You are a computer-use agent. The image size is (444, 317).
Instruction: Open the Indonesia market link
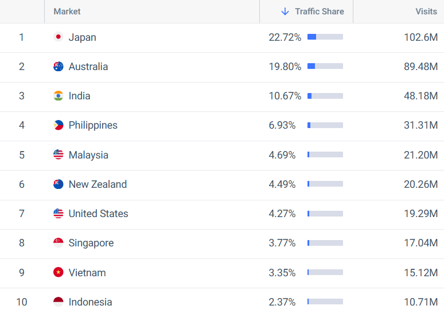tap(90, 302)
